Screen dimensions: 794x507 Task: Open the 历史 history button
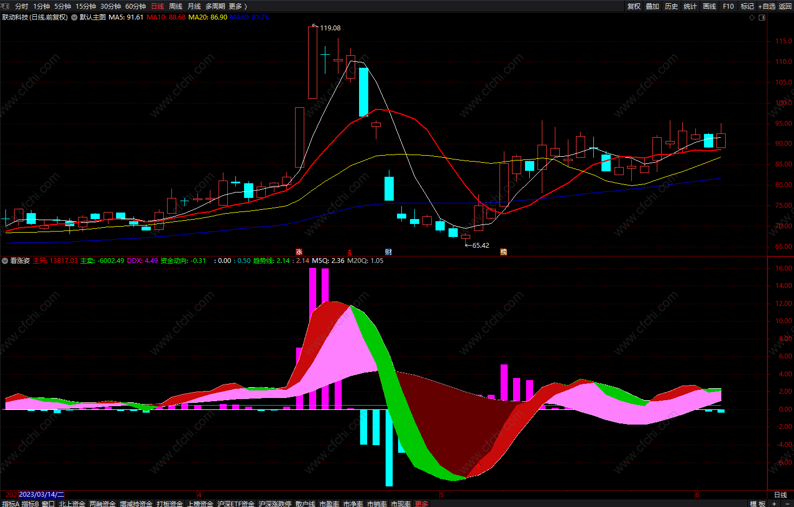tap(671, 7)
